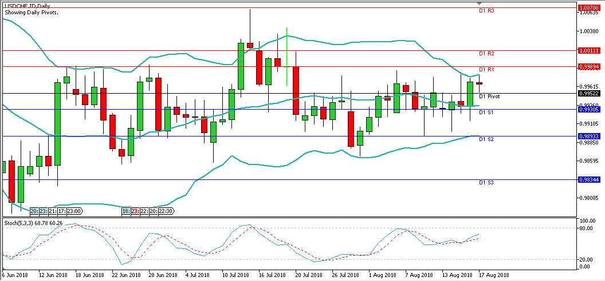Select the tall green vertical line marker

pyautogui.click(x=286, y=57)
